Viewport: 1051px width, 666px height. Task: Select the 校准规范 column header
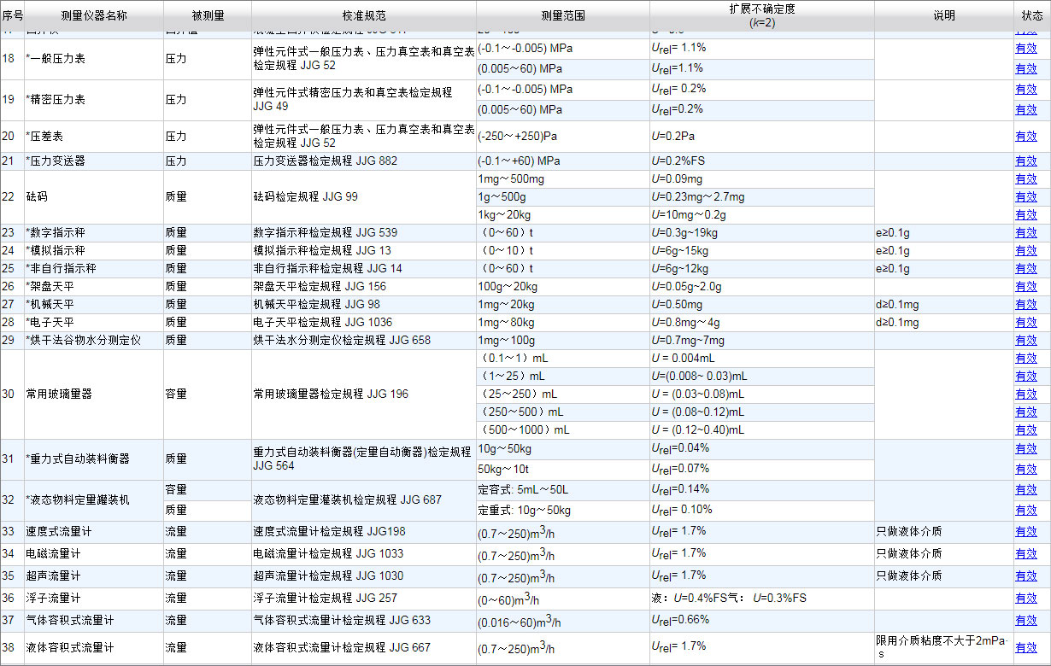tap(364, 15)
